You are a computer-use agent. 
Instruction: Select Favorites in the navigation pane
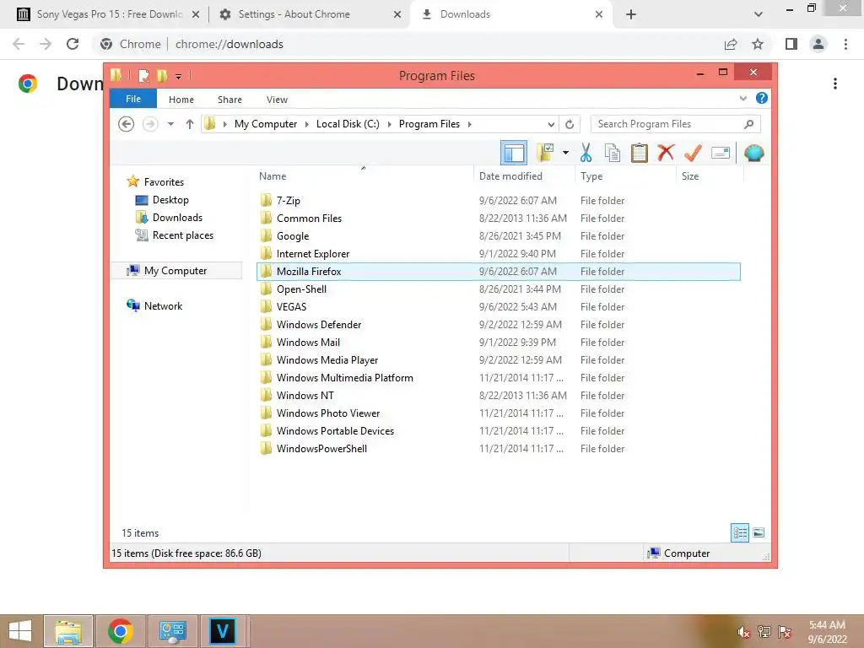[164, 182]
